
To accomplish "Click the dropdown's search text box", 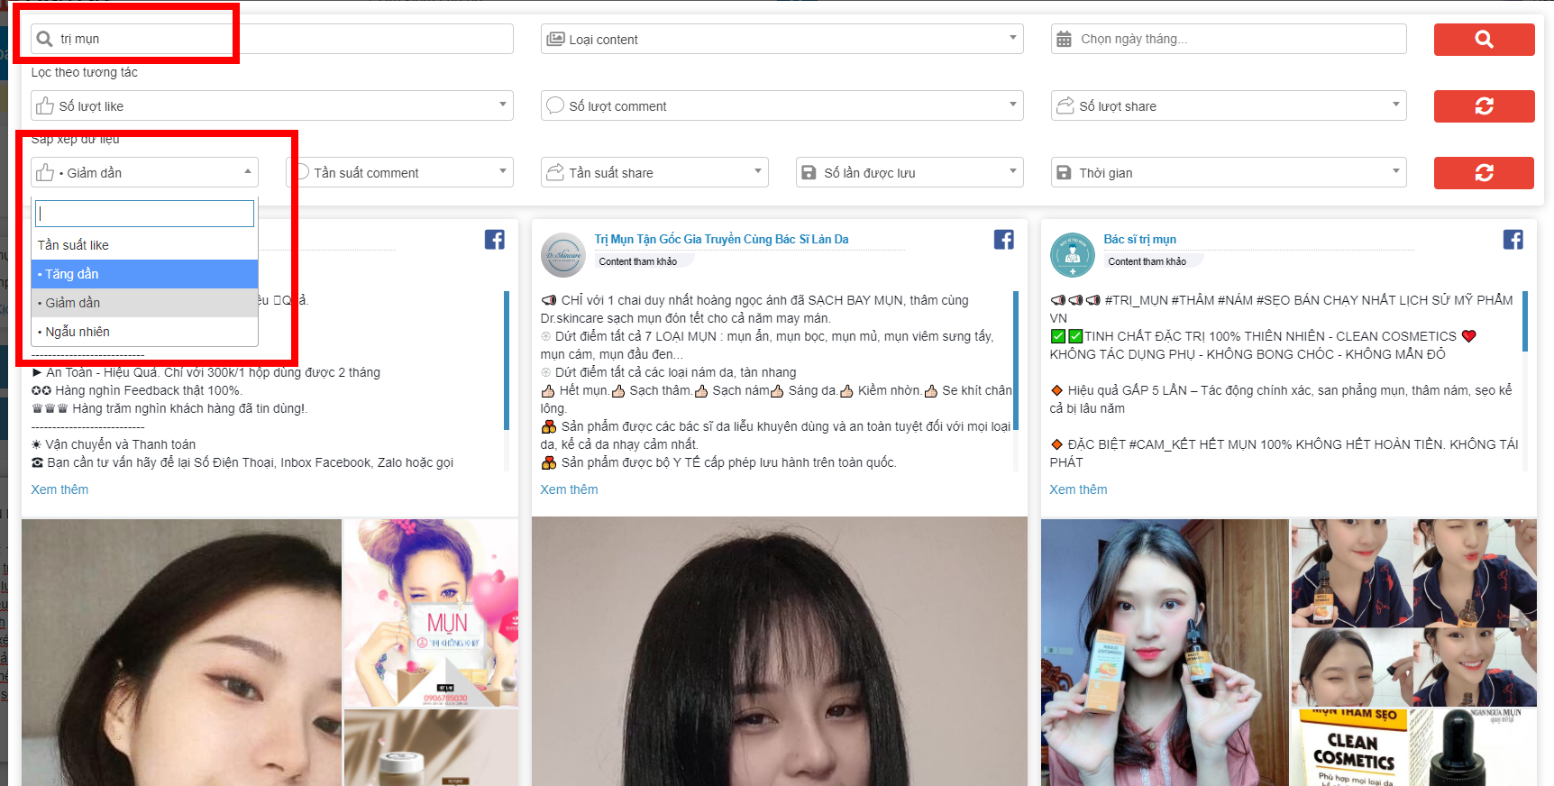I will [x=144, y=214].
